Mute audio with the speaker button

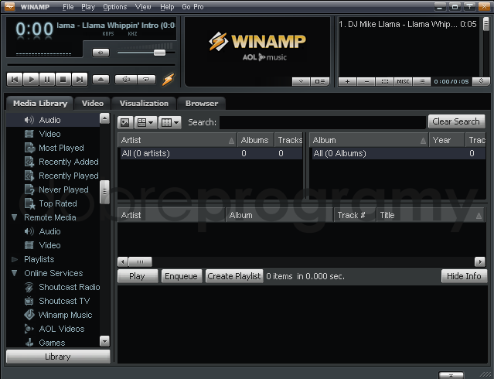[101, 53]
